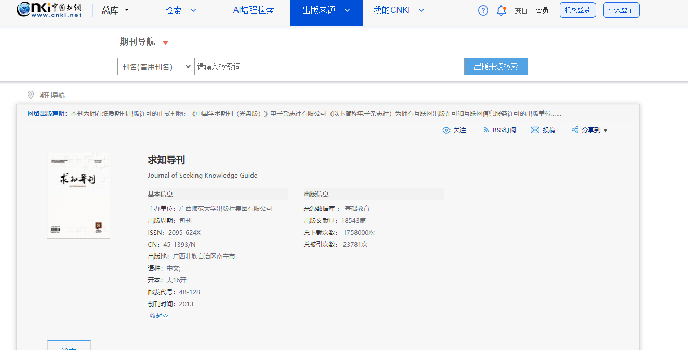Open the 检索 menu item
This screenshot has width=688, height=350.
[173, 10]
